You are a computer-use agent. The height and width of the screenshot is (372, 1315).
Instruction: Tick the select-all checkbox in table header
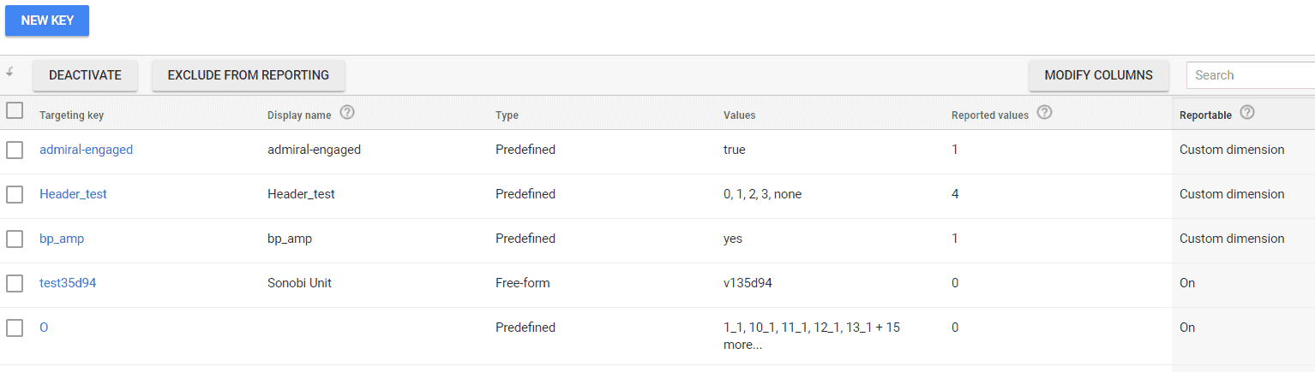[x=15, y=110]
